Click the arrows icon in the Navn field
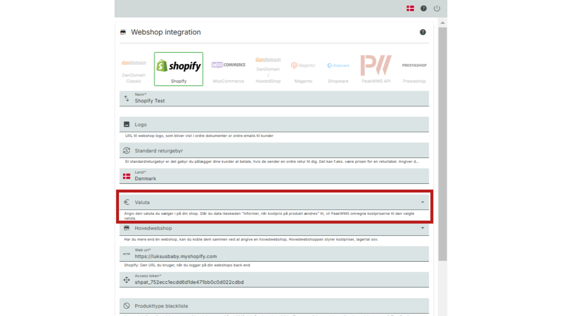Viewport: 562px width, 316px height. tap(126, 98)
